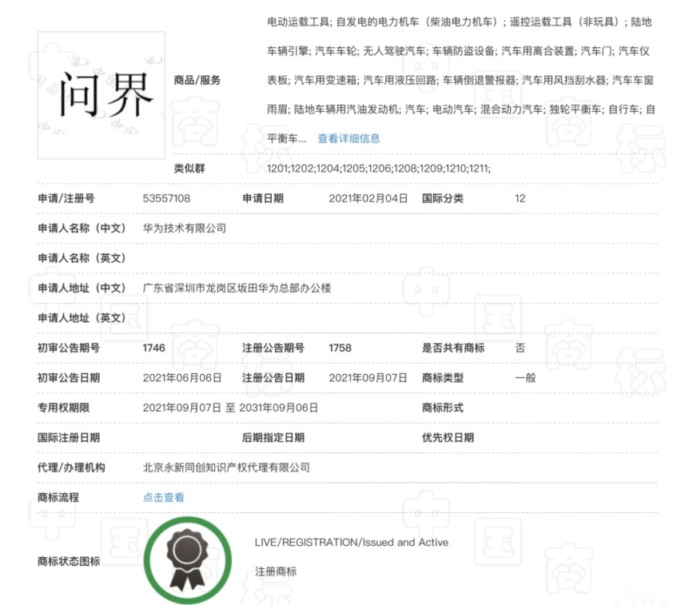Image resolution: width=681 pixels, height=605 pixels.
Task: Open the 查看详细信息 link
Action: click(348, 138)
